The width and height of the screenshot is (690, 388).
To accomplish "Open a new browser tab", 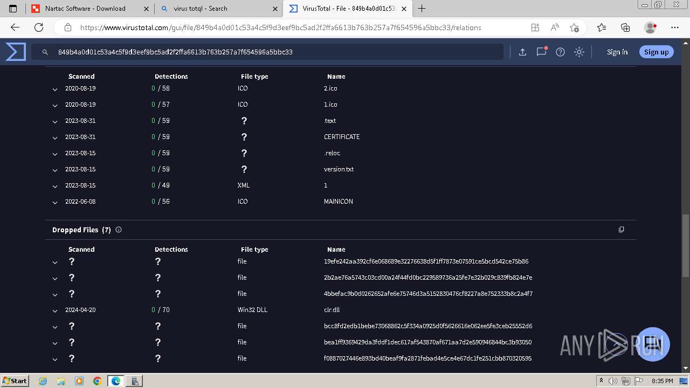I will click(422, 9).
